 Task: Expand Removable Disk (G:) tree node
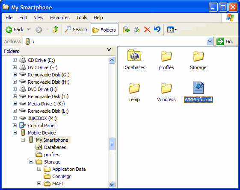click(x=15, y=75)
